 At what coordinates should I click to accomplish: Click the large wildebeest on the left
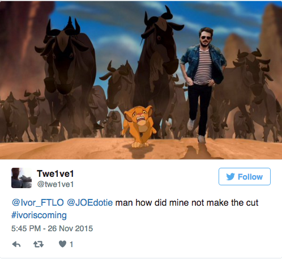tap(66, 75)
